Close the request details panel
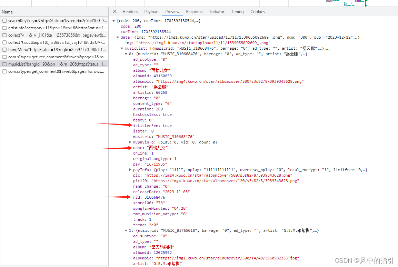The width and height of the screenshot is (398, 267). pos(115,11)
